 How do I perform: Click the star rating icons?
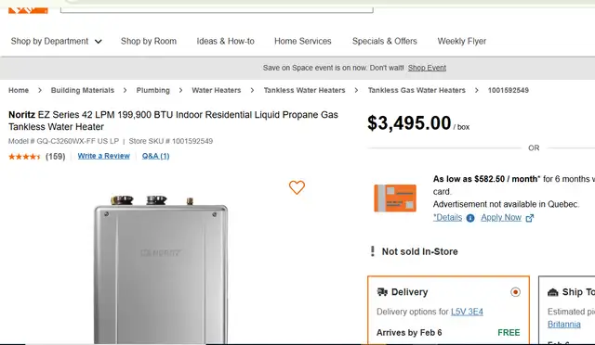pyautogui.click(x=24, y=157)
